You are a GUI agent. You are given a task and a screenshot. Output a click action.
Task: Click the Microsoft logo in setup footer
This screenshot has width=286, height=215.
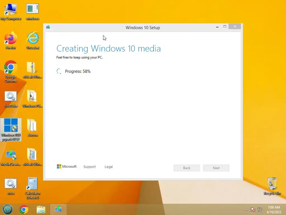[67, 166]
